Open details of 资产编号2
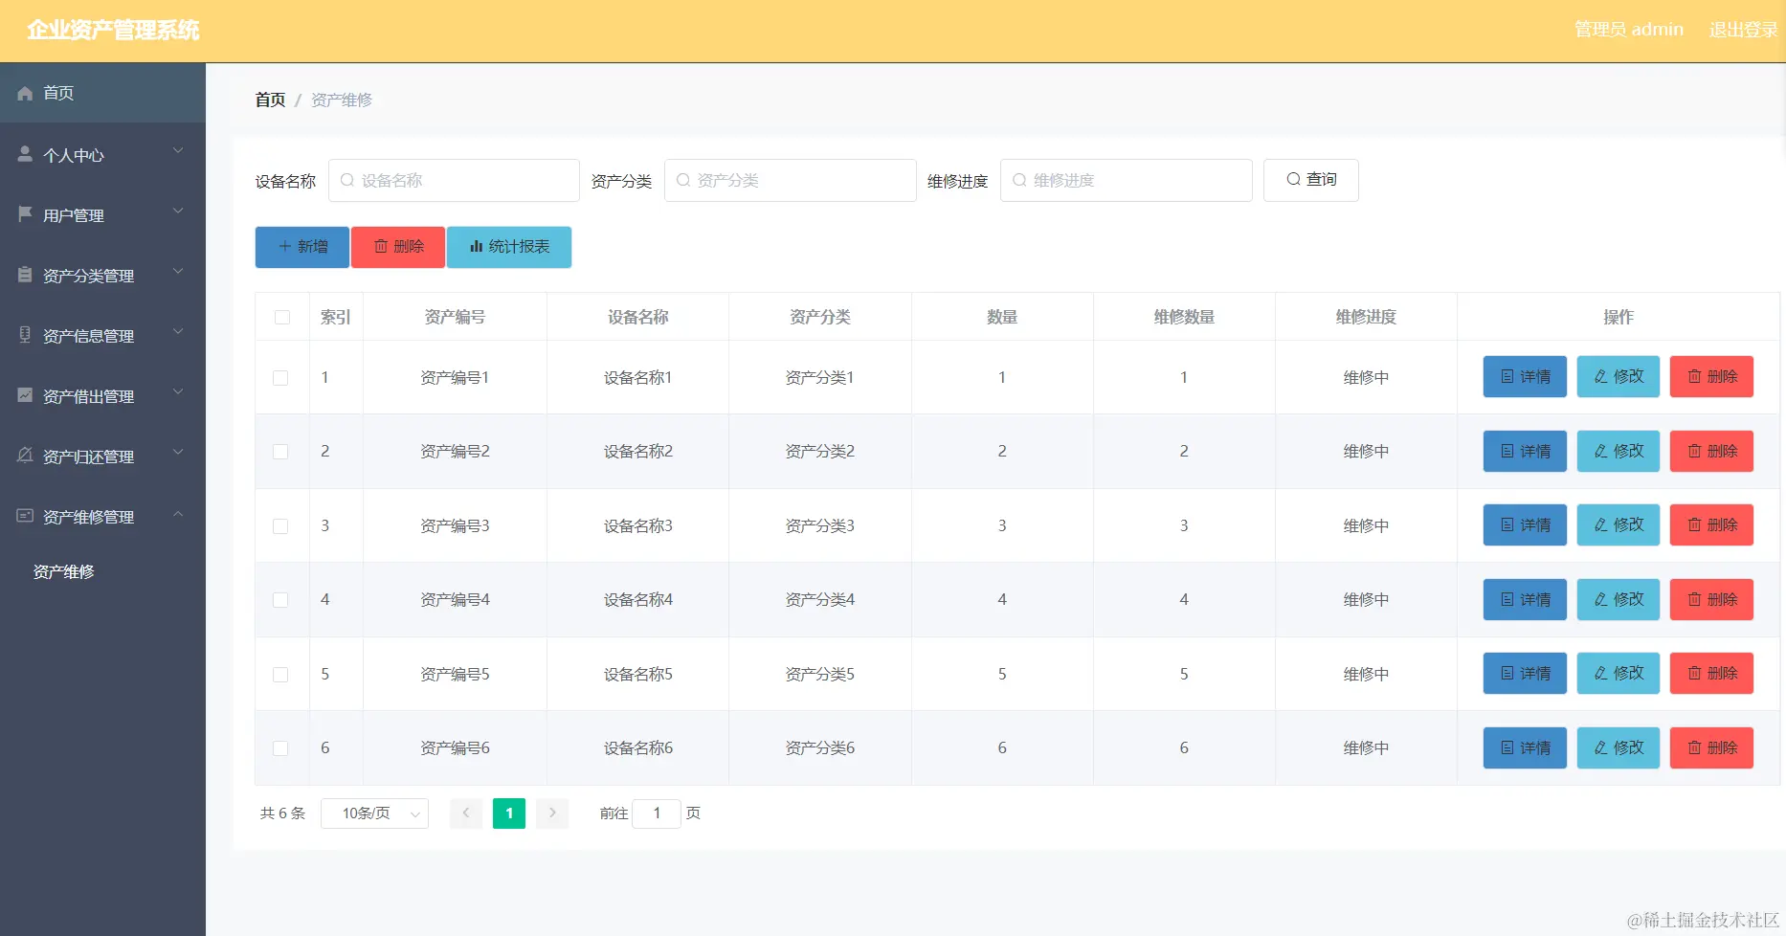This screenshot has width=1786, height=936. click(x=1525, y=451)
